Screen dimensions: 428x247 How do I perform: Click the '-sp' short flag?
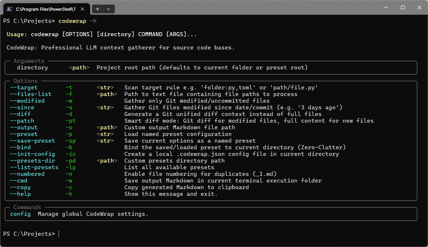coord(71,141)
